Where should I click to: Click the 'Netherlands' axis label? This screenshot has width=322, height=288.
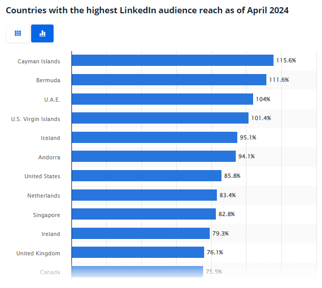click(44, 196)
